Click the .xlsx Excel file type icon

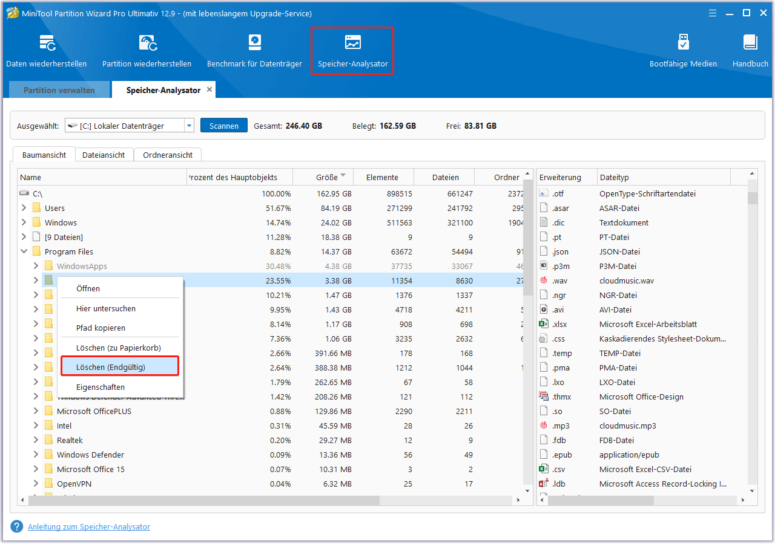coord(544,324)
